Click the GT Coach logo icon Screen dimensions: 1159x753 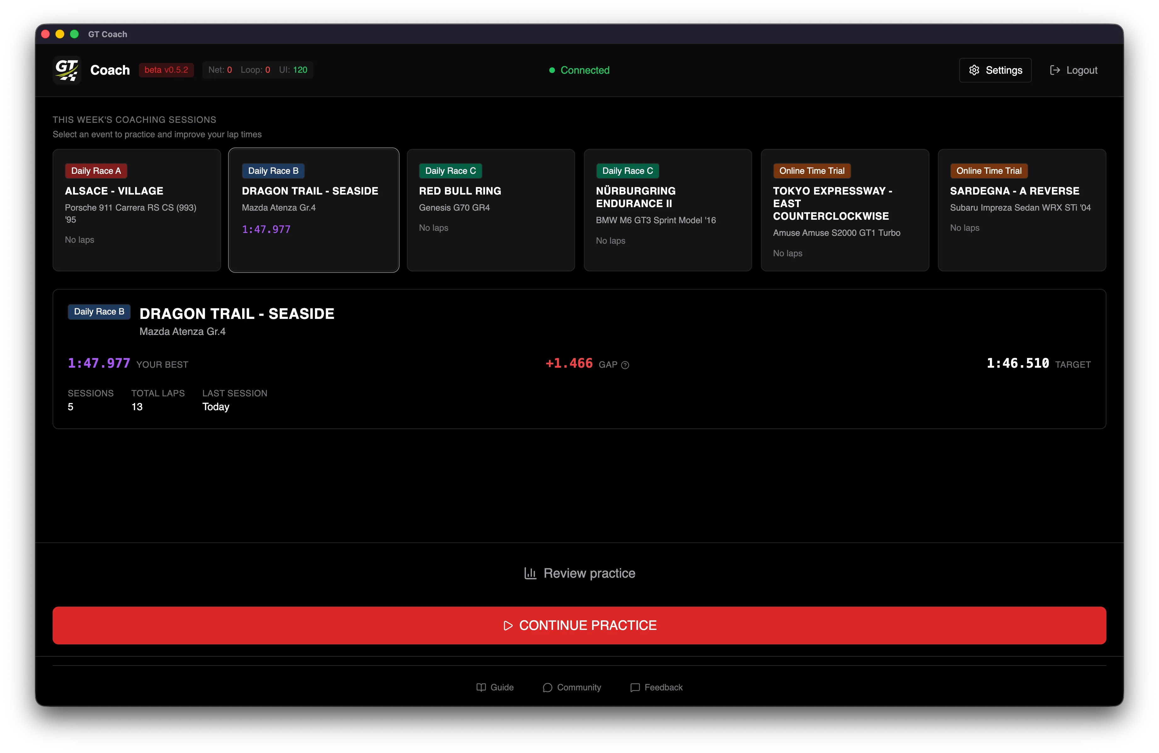[67, 70]
